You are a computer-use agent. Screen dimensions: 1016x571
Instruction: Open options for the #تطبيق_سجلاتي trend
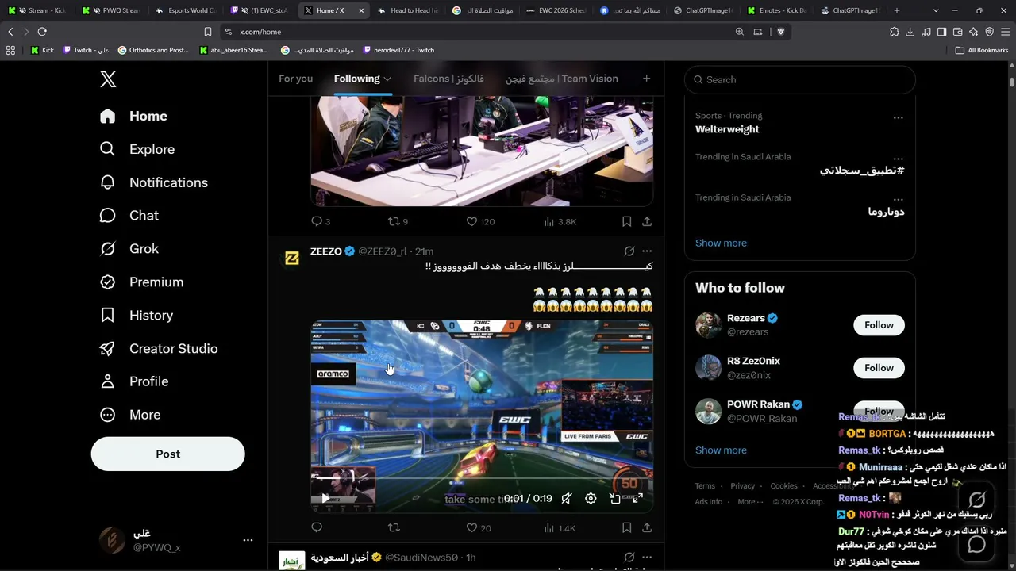pos(898,159)
